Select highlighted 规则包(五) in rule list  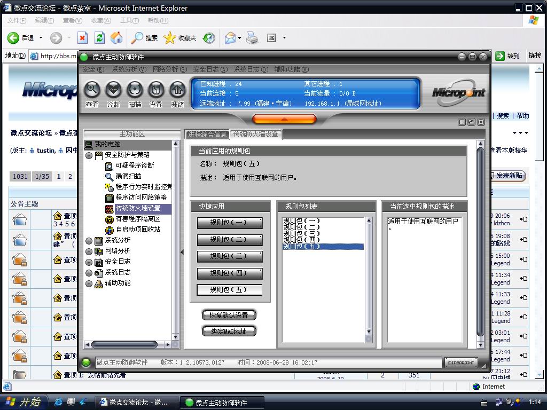323,247
